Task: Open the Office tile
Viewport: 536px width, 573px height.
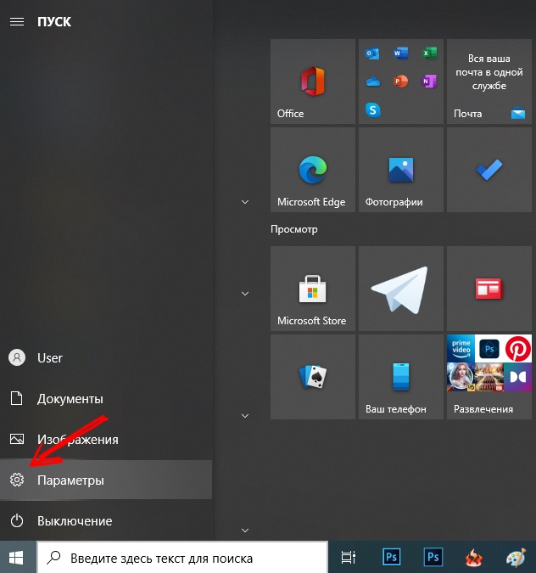Action: tap(313, 81)
